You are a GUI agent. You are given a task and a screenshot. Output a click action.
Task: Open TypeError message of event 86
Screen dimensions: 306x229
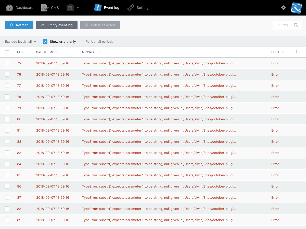159,187
